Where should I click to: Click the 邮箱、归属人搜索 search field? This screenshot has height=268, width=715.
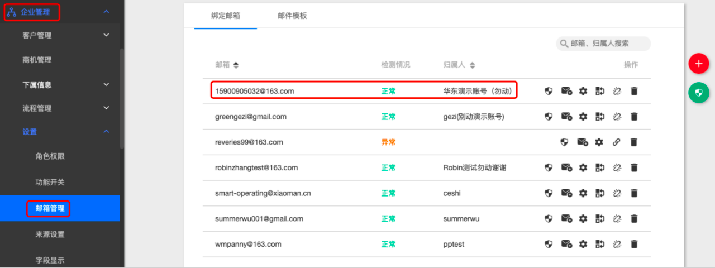click(x=603, y=44)
